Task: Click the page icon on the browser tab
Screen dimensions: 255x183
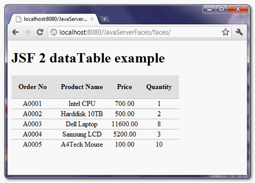Action: [x=18, y=19]
